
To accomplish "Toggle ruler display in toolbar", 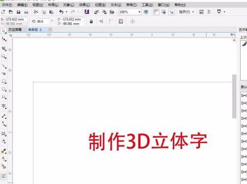I will tap(156, 12).
